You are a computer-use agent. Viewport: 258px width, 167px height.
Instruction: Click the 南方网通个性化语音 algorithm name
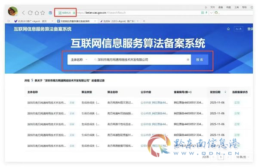coord(120,124)
